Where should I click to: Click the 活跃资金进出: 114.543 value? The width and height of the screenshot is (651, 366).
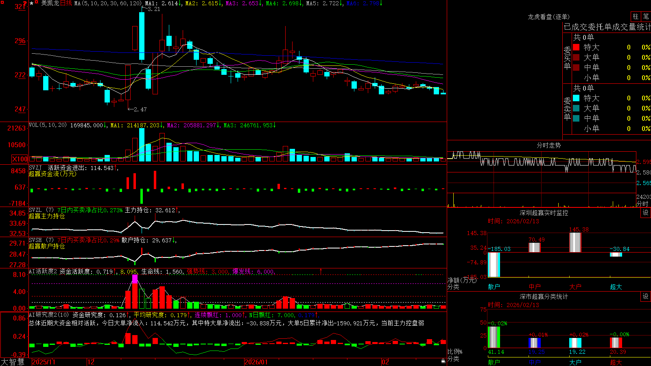click(81, 168)
